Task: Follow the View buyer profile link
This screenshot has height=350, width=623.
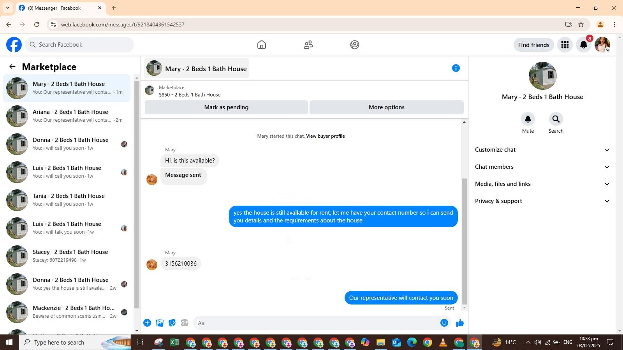Action: (x=326, y=136)
